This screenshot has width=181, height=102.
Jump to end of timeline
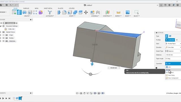tap(9, 98)
